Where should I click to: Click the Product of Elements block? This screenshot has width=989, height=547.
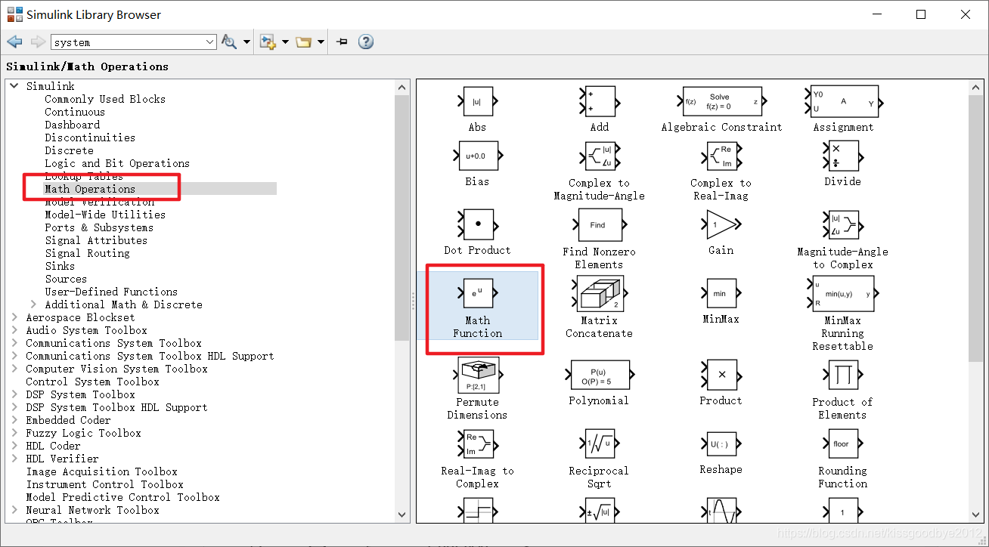pyautogui.click(x=842, y=375)
